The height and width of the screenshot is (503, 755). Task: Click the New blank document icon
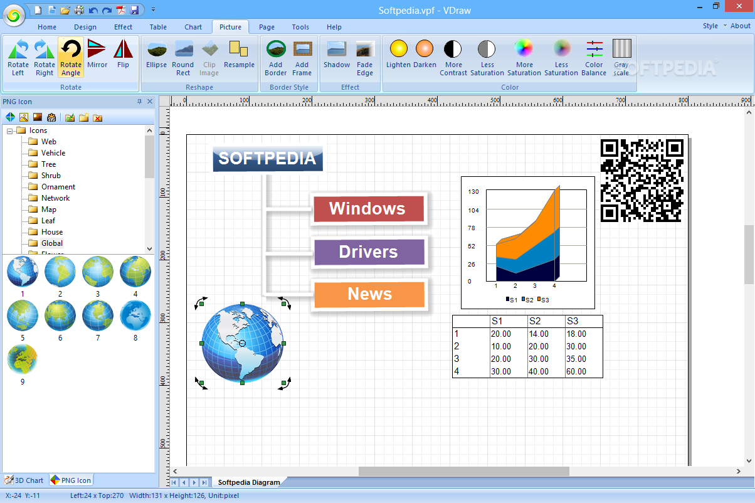[x=38, y=10]
